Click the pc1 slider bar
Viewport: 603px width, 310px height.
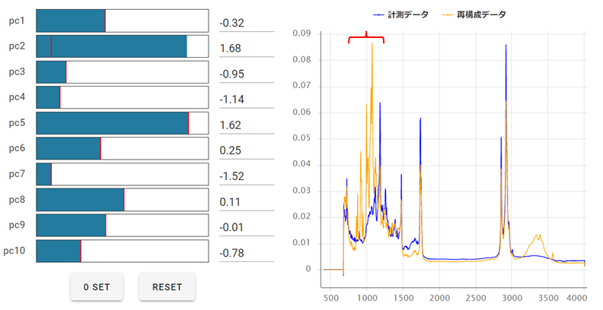(122, 21)
